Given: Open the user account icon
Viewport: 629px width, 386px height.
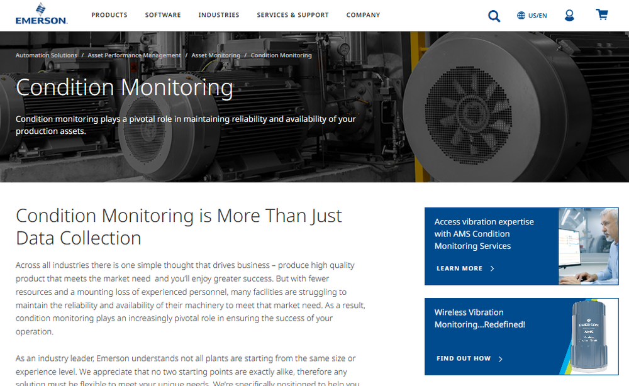Looking at the screenshot, I should tap(569, 15).
